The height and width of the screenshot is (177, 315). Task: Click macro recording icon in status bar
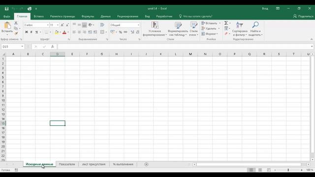pos(16,170)
